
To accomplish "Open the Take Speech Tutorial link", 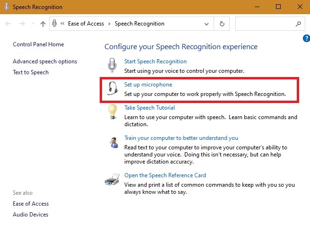I will 149,108.
